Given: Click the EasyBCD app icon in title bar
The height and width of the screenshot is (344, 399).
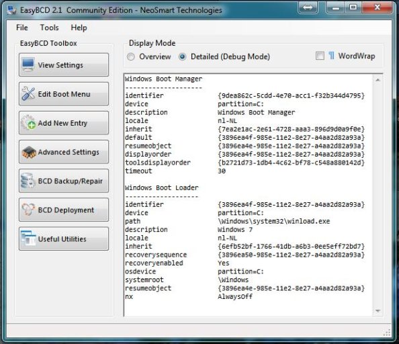Looking at the screenshot, I should point(11,10).
